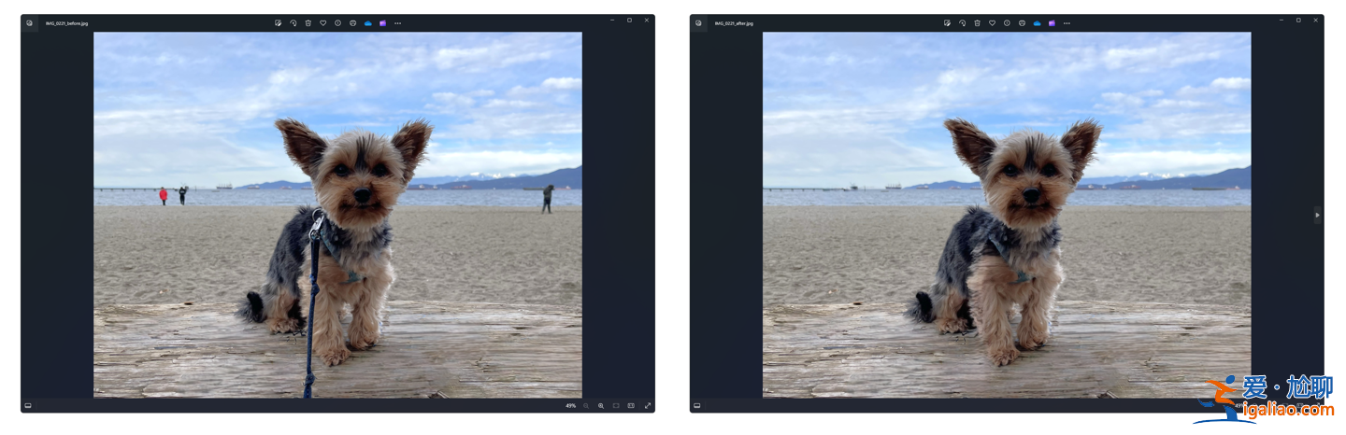
Task: Expand the See more menu in before.jpg window
Action: point(397,22)
